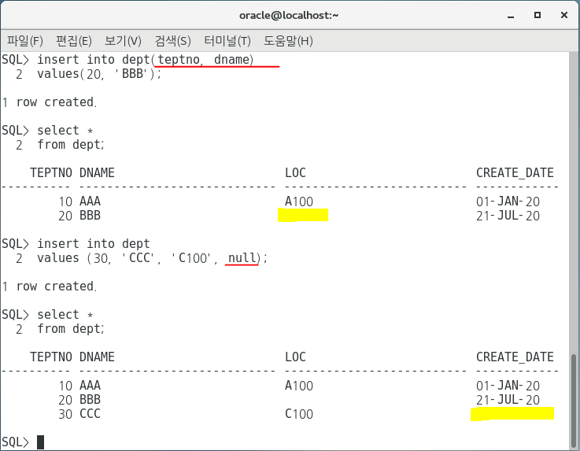580x451 pixels.
Task: Click 'null' in the second insert statement
Action: pyautogui.click(x=242, y=258)
